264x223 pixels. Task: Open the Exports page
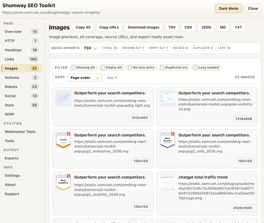21,158
